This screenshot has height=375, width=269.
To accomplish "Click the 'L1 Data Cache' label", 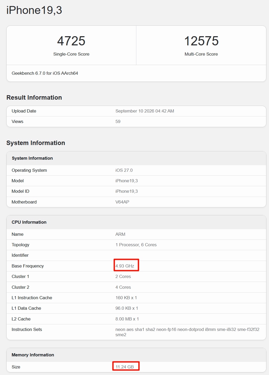I will (26, 308).
